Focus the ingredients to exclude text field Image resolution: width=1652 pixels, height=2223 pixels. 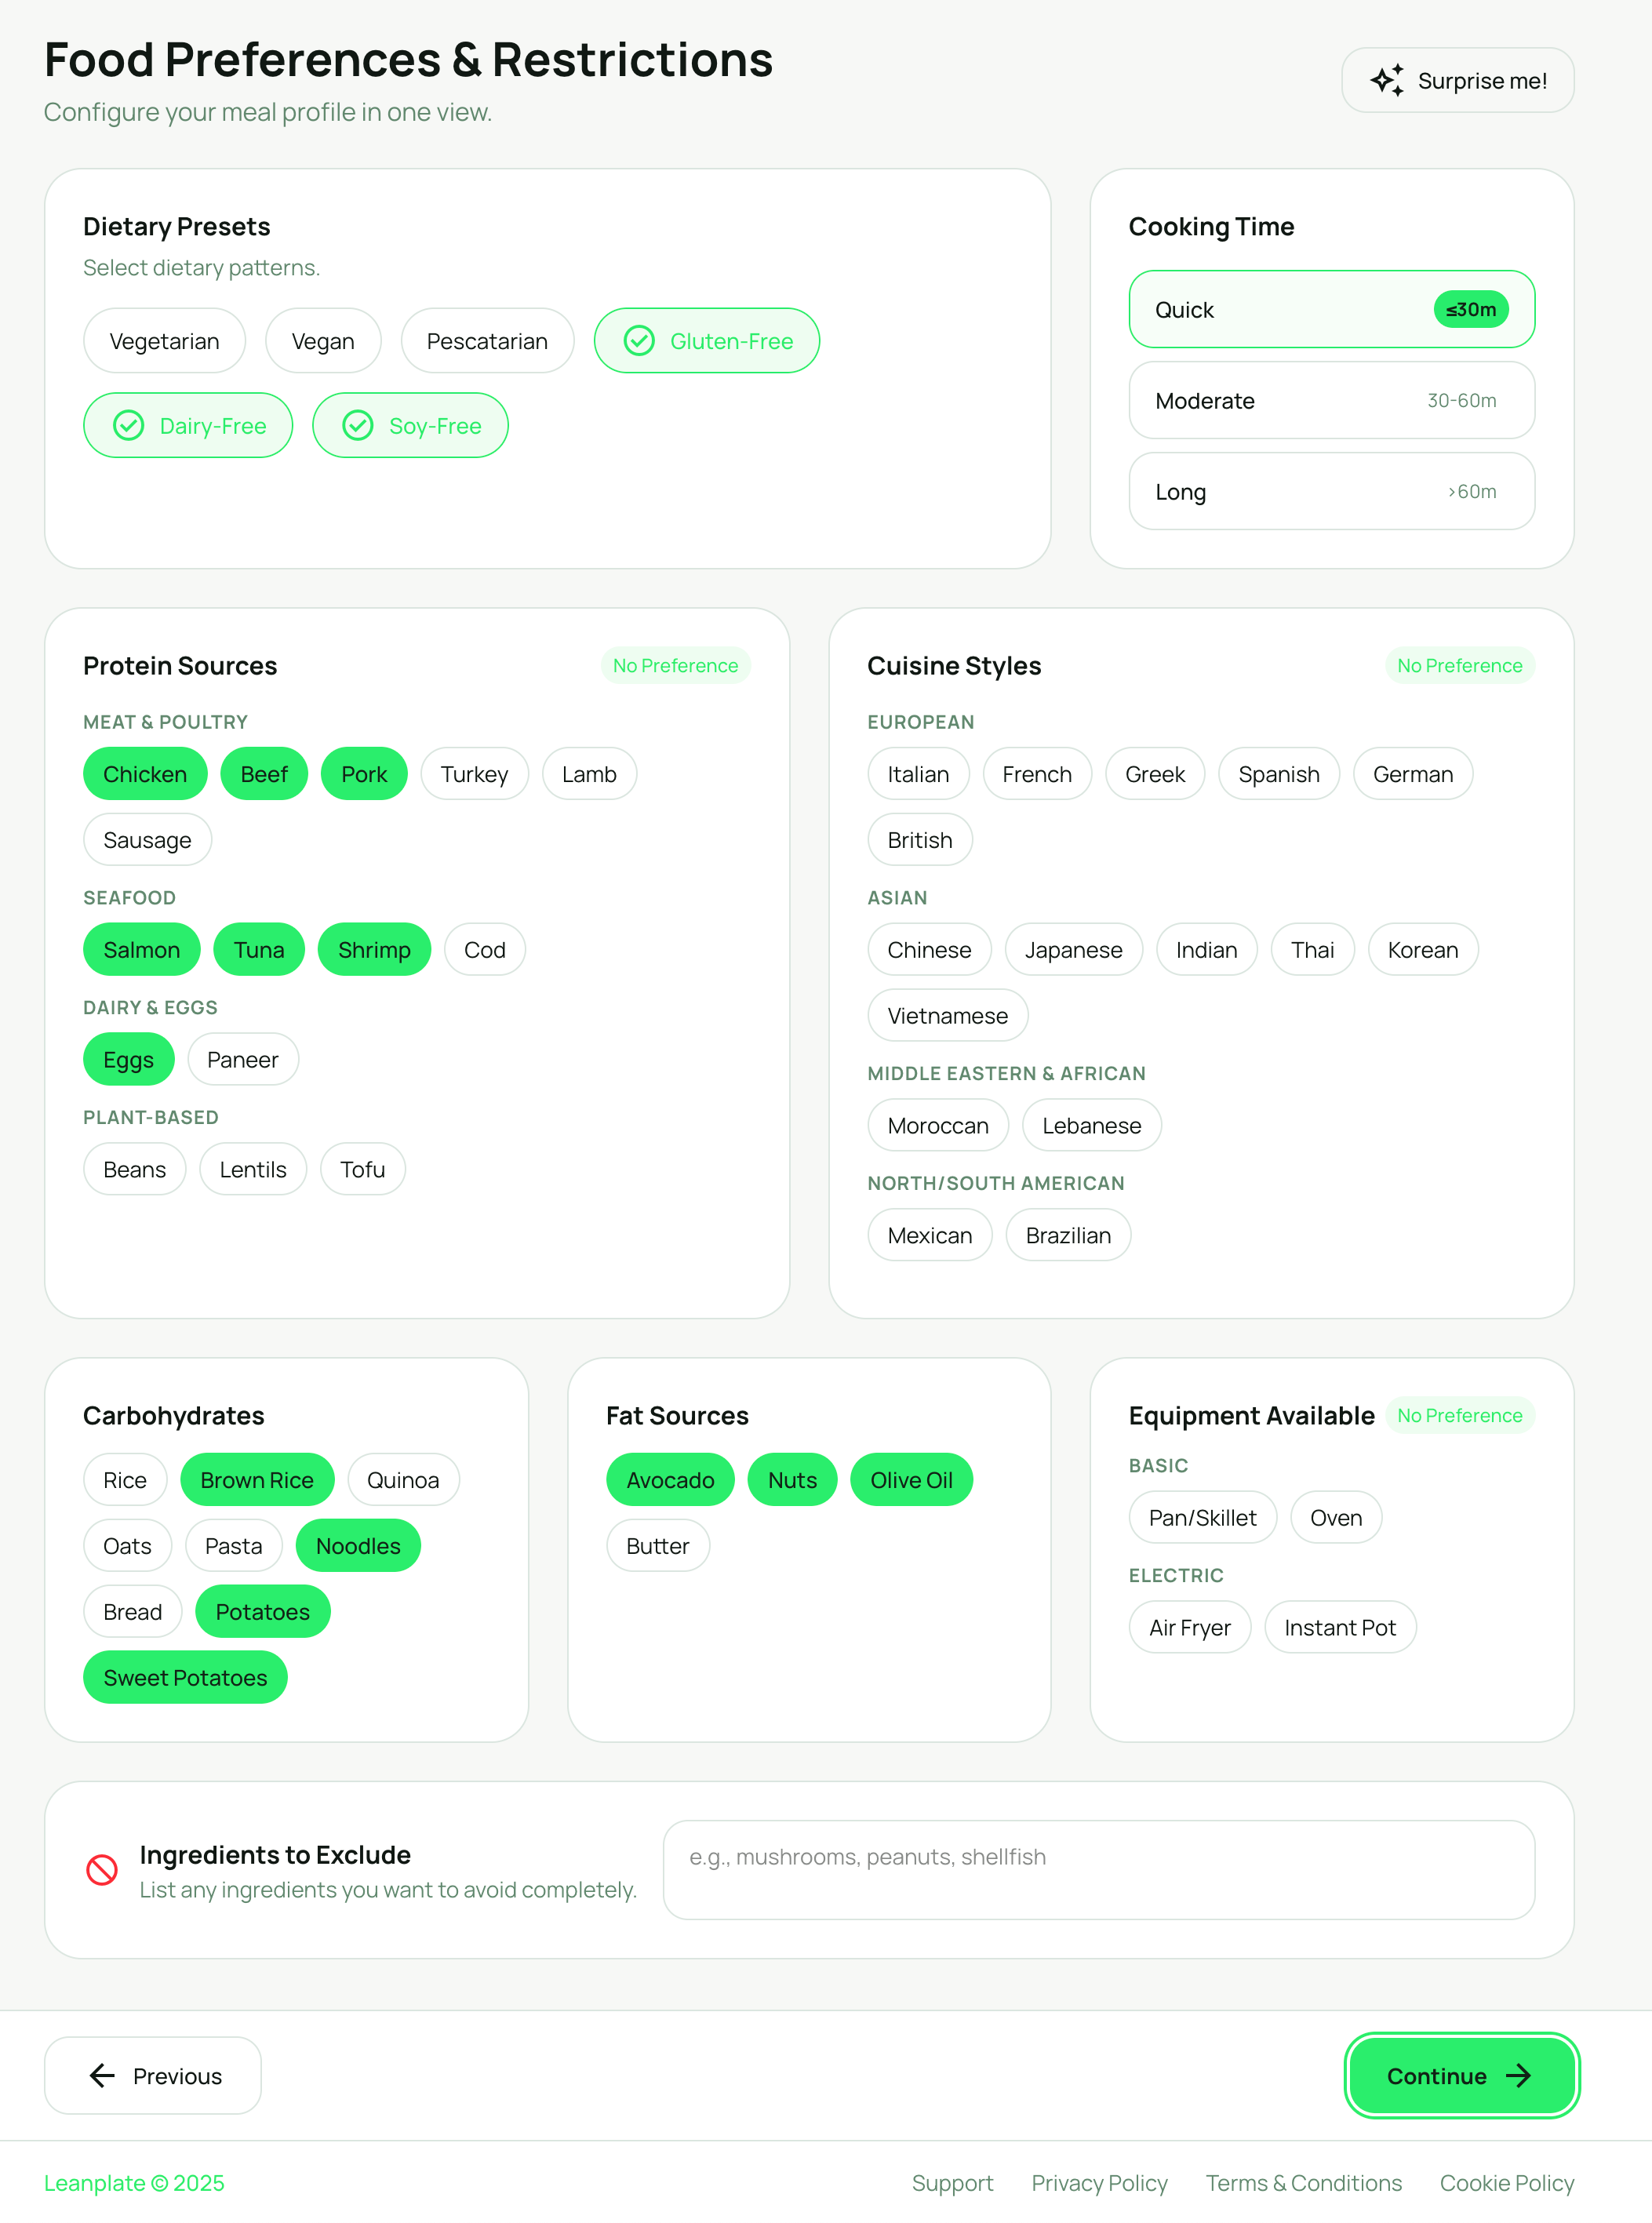(x=1098, y=1869)
